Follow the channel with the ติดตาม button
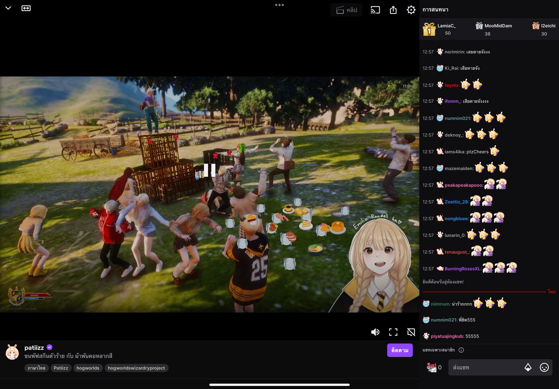The width and height of the screenshot is (559, 389). (x=400, y=350)
